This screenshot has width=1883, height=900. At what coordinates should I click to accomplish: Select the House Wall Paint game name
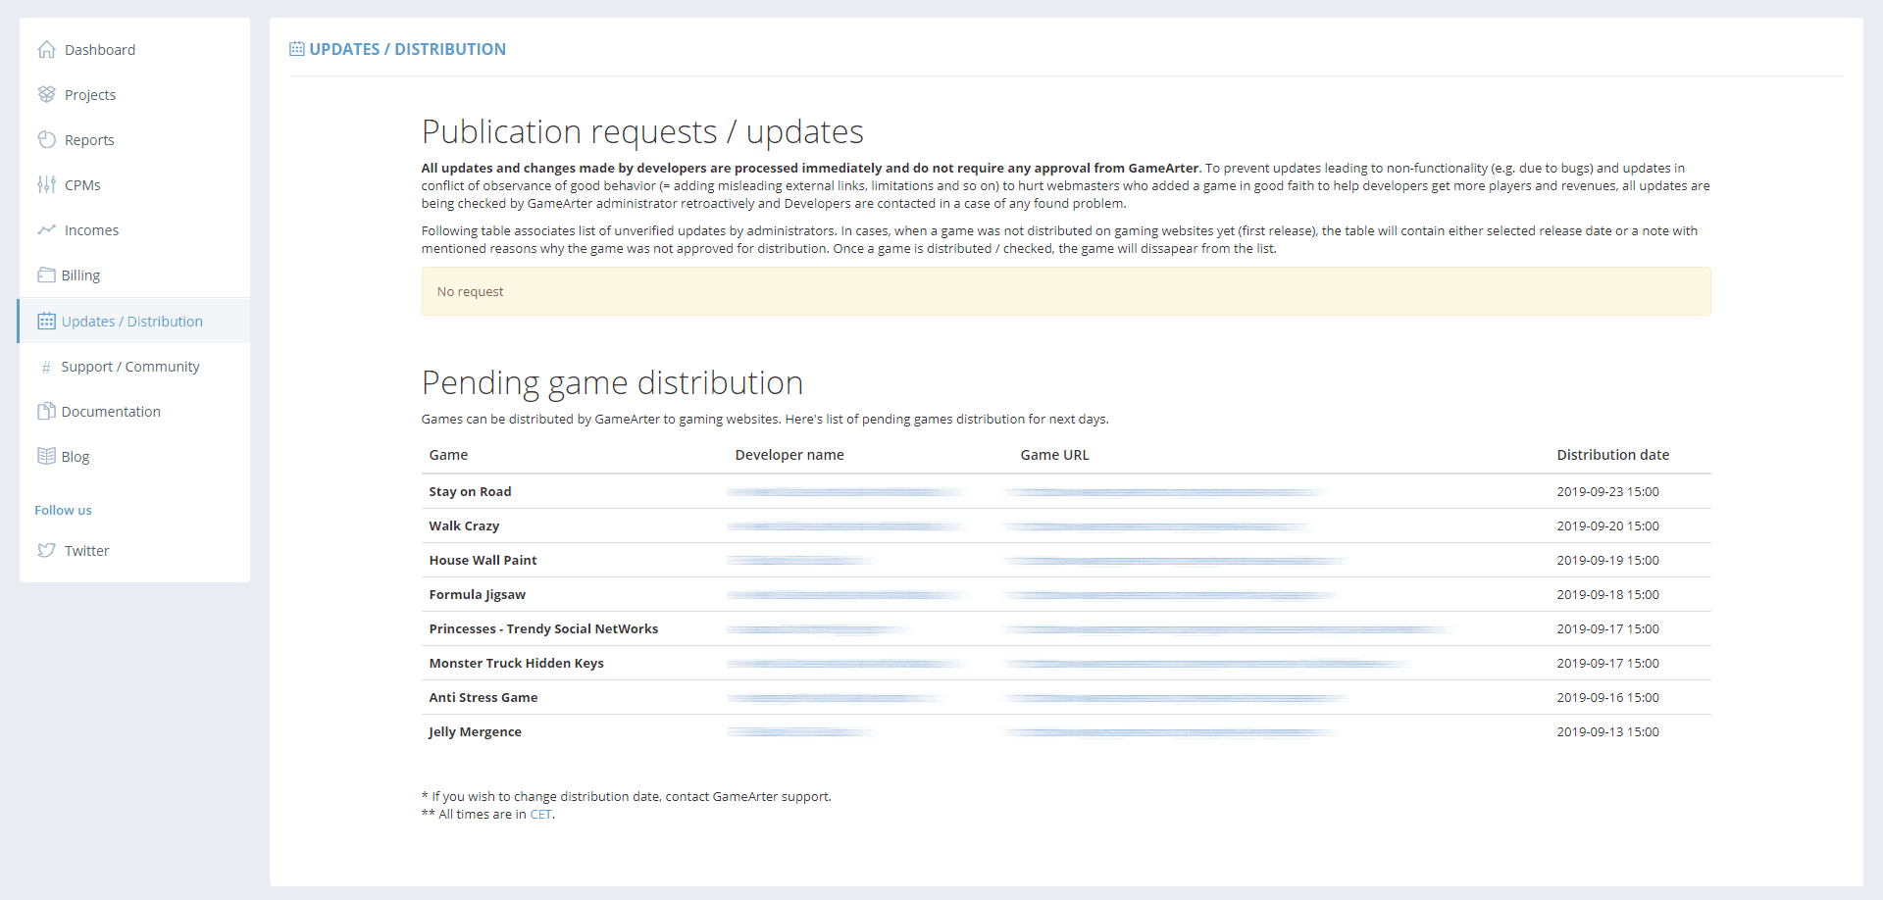[x=483, y=560]
